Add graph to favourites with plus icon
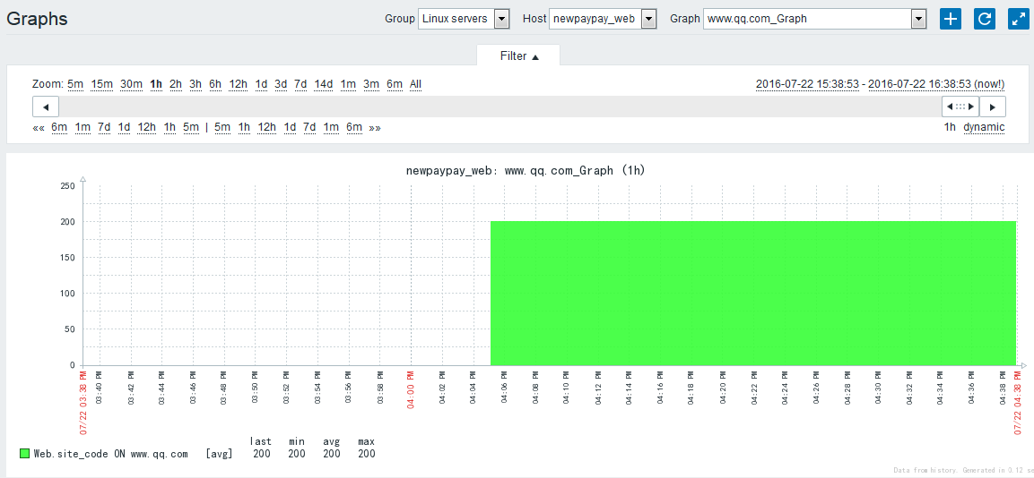This screenshot has width=1034, height=478. click(x=951, y=19)
